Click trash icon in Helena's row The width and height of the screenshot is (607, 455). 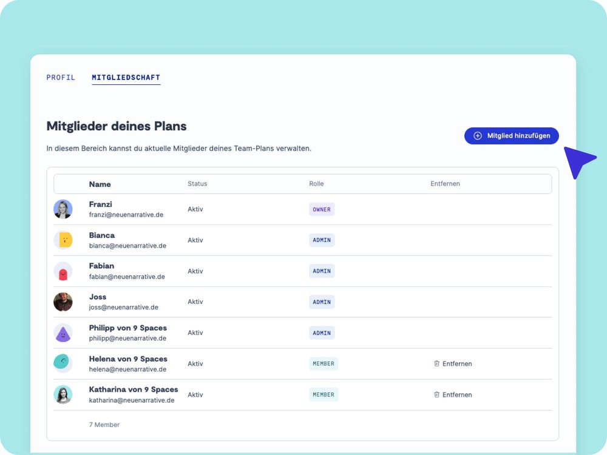[436, 363]
